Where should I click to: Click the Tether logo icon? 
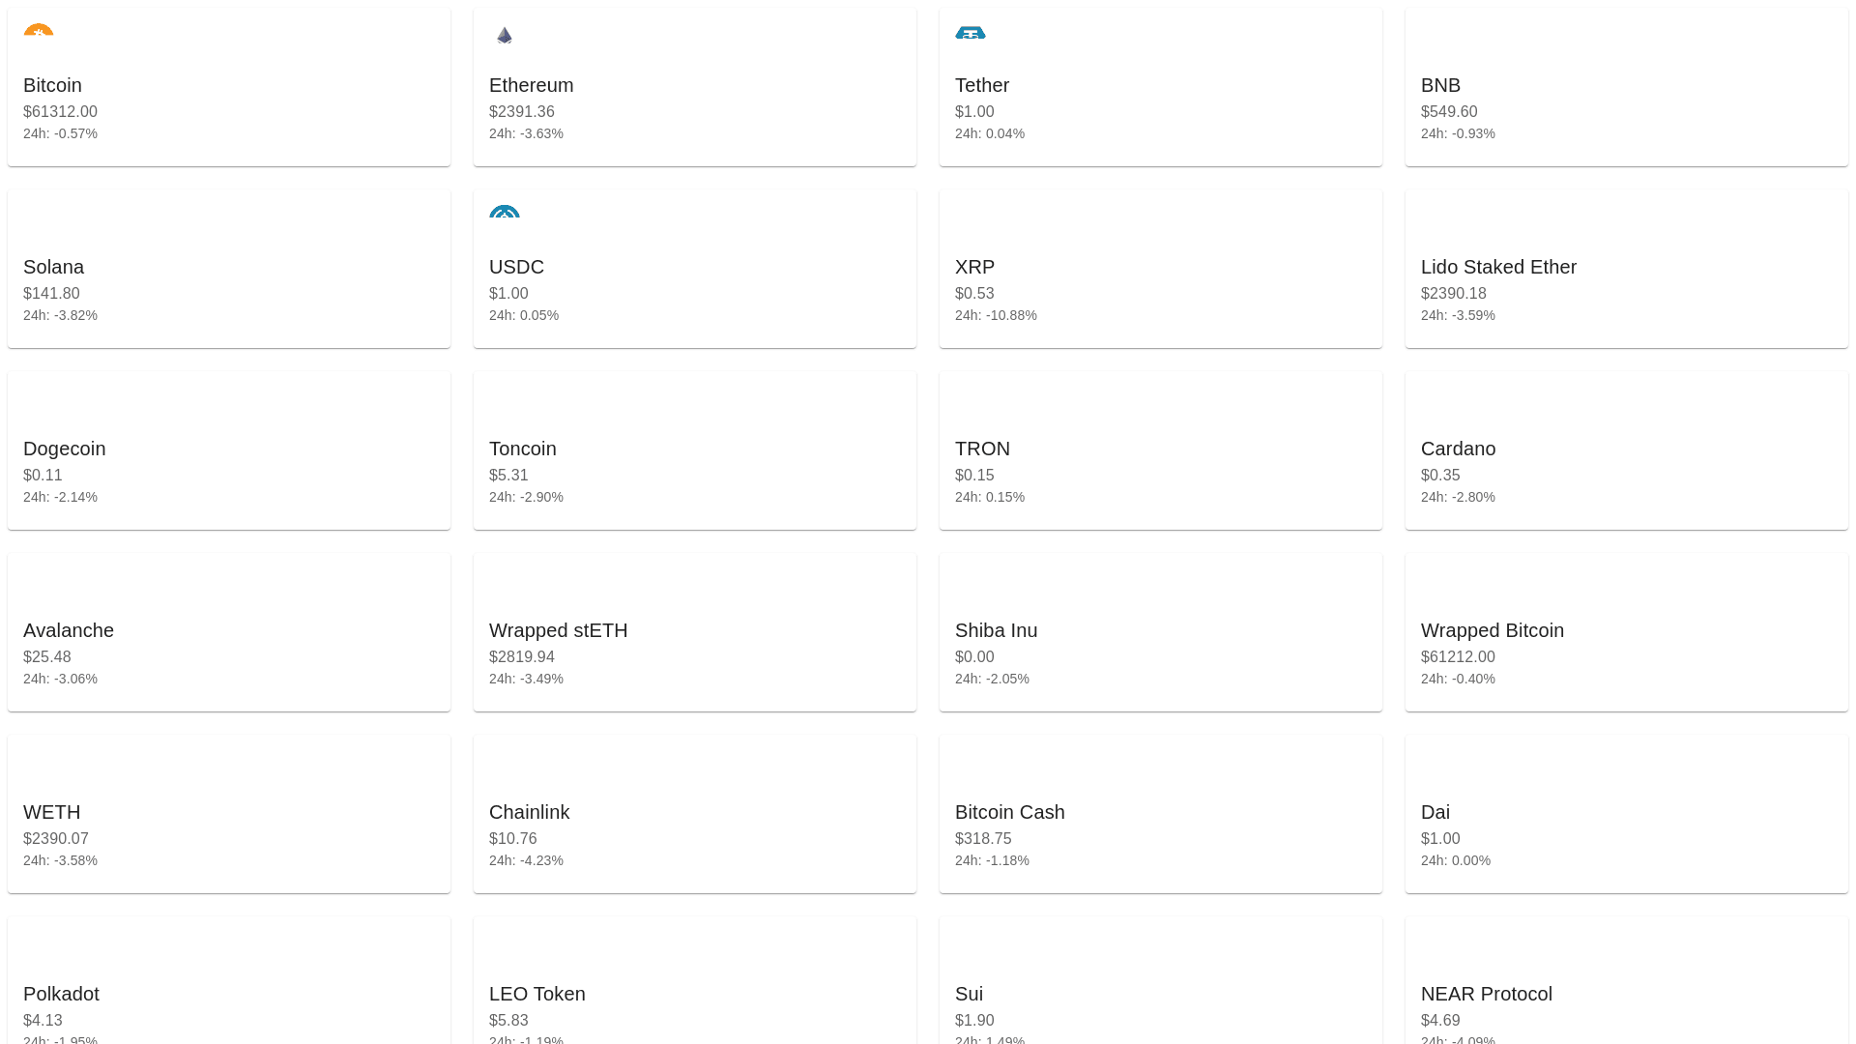pos(971,34)
